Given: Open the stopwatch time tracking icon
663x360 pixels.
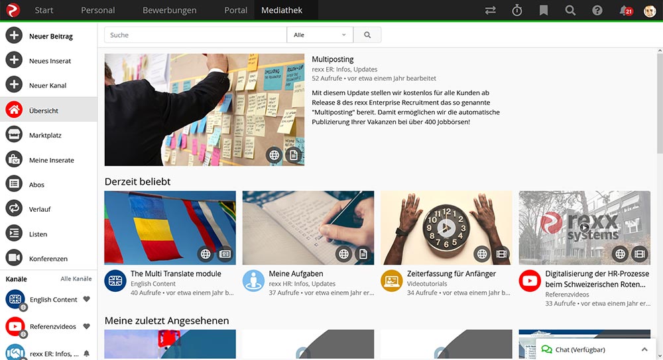Looking at the screenshot, I should pos(516,11).
